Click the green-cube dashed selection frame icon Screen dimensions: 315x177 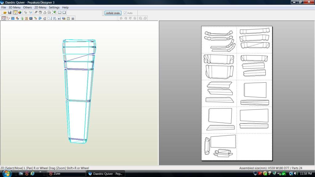pos(54,13)
